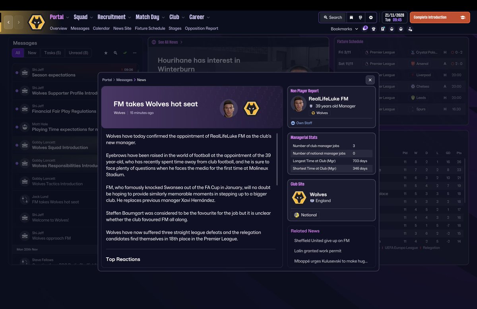
Task: Expand the Match Day menu chevron
Action: (x=163, y=17)
